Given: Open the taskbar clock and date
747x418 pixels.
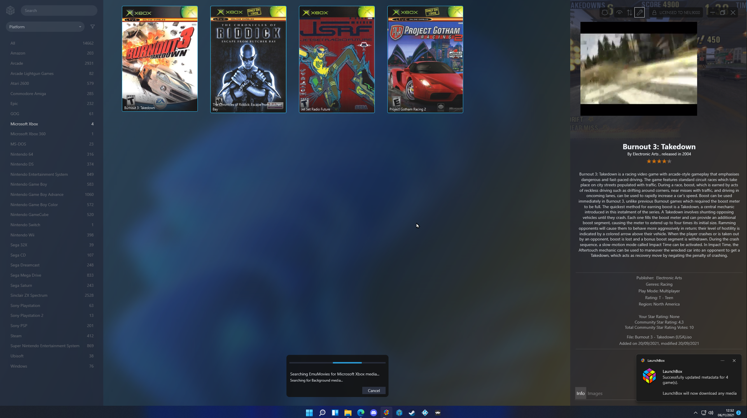Looking at the screenshot, I should (x=726, y=413).
